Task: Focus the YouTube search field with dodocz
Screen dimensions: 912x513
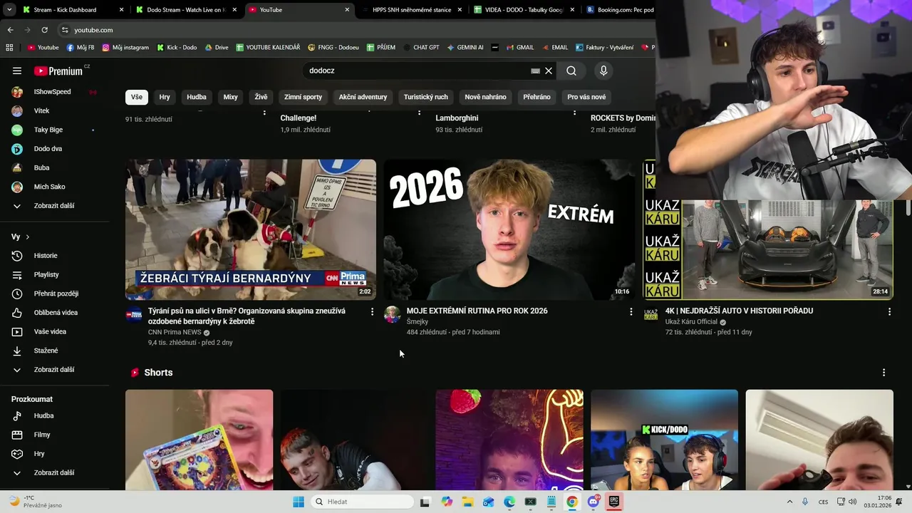Action: [x=417, y=71]
